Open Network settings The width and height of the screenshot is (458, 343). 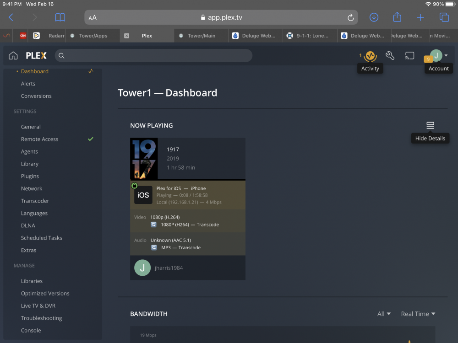(x=32, y=188)
